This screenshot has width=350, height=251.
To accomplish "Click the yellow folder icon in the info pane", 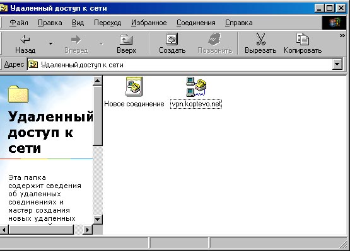I will pyautogui.click(x=18, y=94).
